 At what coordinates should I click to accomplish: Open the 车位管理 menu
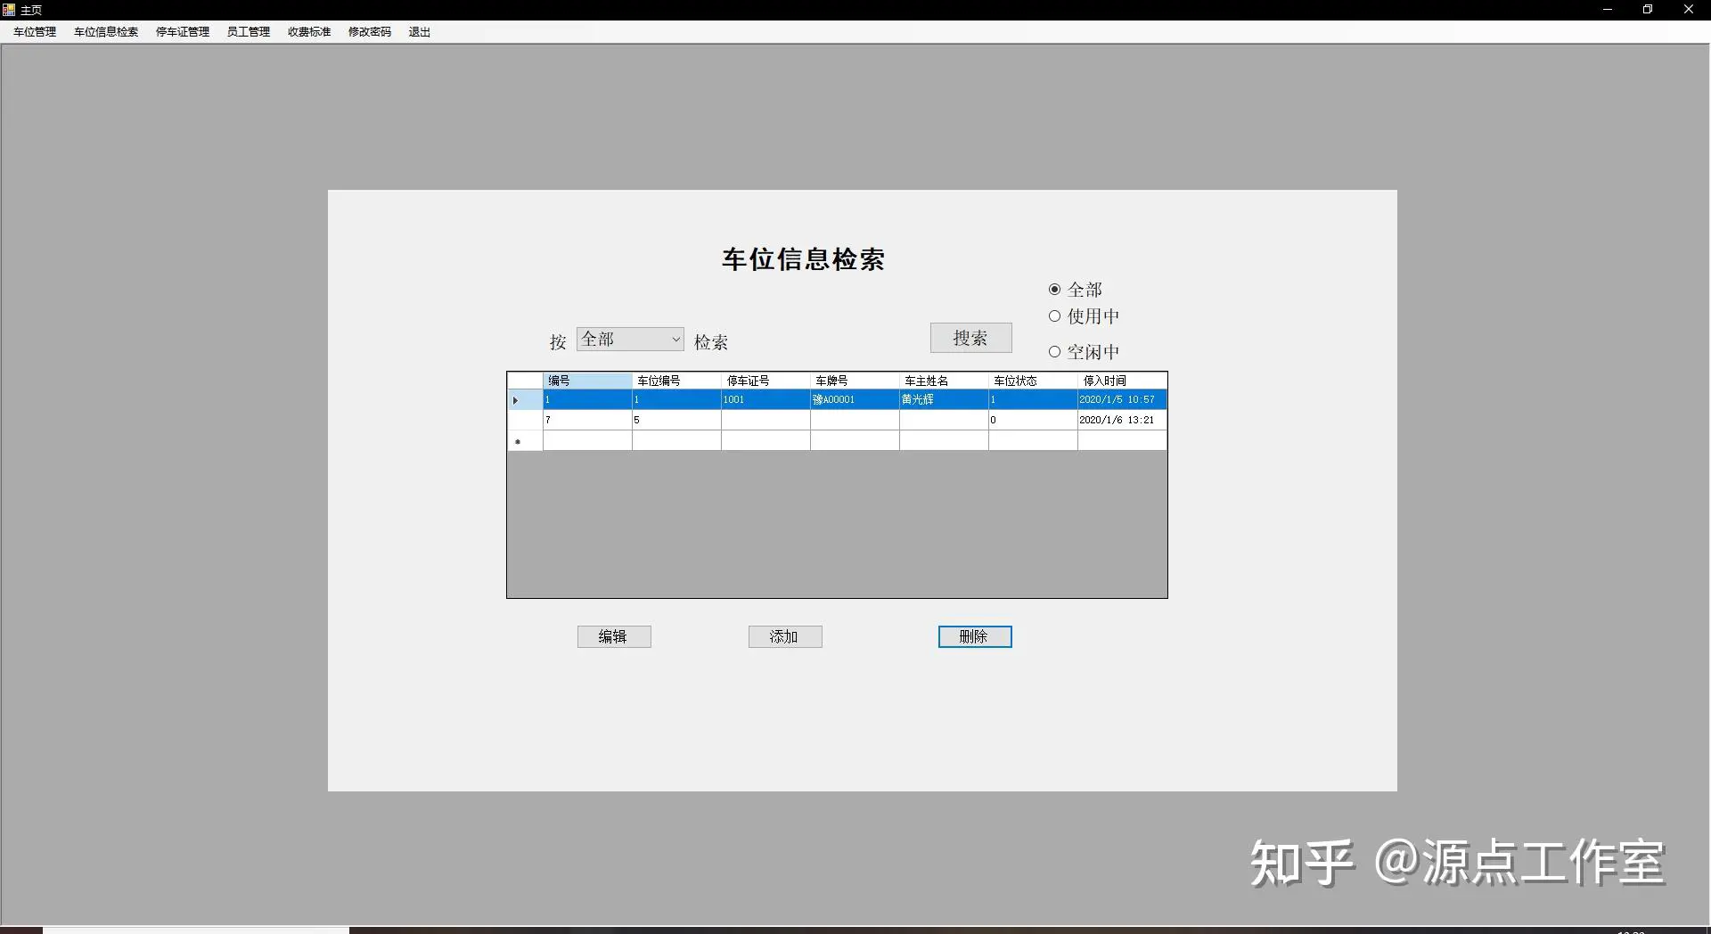tap(35, 32)
